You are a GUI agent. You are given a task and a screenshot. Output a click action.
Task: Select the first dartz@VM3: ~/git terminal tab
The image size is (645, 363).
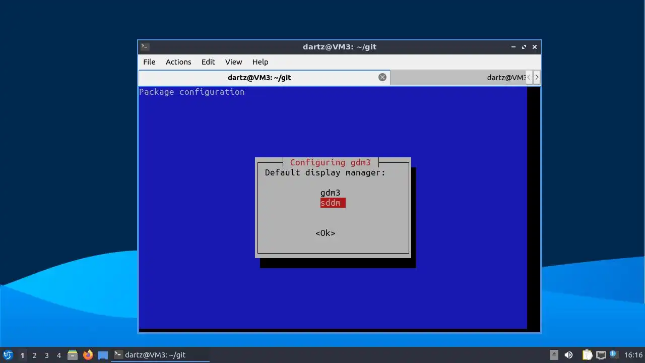[264, 78]
